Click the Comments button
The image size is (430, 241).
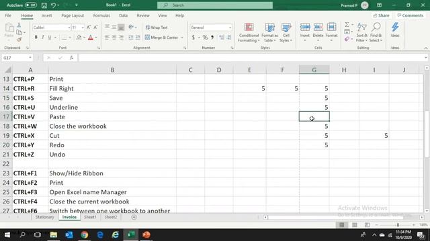tap(411, 15)
